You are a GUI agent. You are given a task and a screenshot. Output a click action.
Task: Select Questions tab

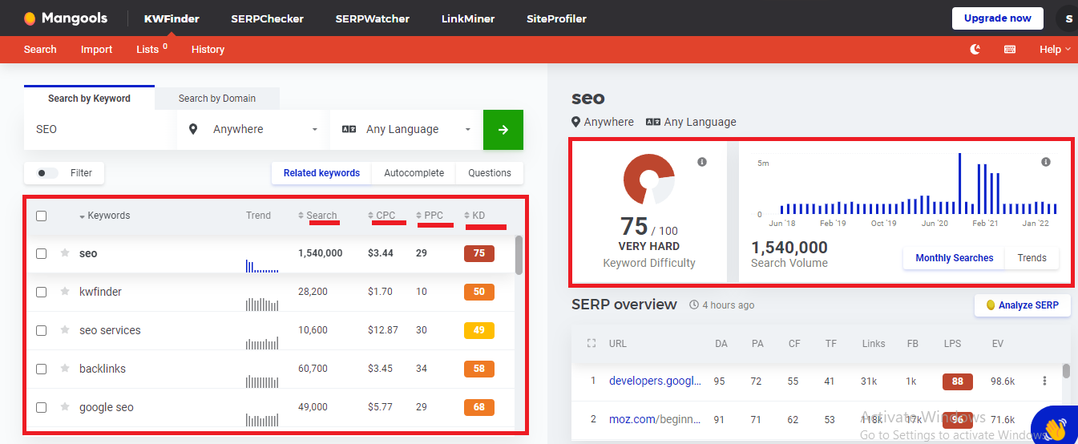pyautogui.click(x=490, y=173)
